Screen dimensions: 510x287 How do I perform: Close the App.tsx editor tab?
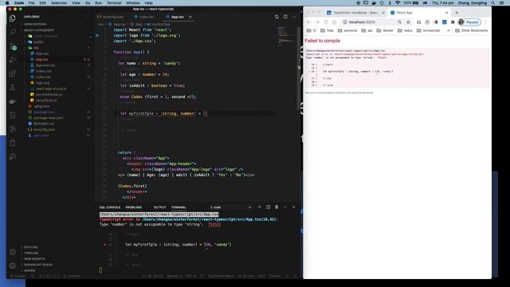pos(190,17)
